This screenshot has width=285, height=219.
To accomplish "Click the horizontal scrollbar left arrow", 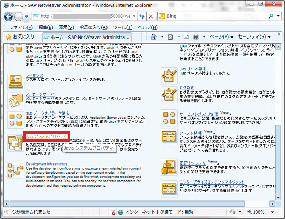I will coord(6,204).
